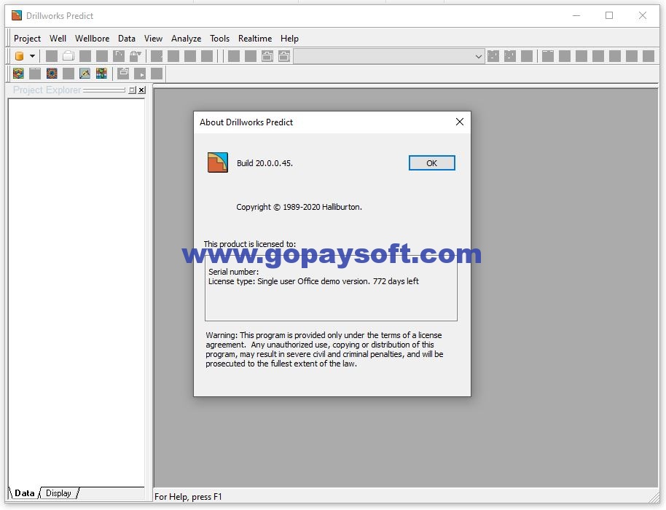The height and width of the screenshot is (510, 666).
Task: Open the Project menu
Action: click(27, 39)
